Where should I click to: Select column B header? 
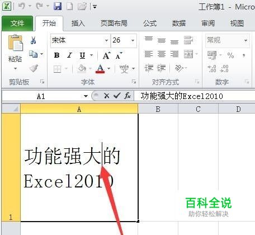click(158, 109)
